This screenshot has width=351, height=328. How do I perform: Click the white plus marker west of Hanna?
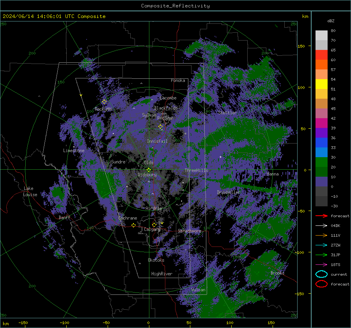(x=220, y=157)
